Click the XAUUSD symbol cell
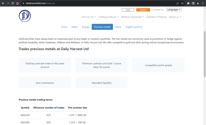The image size is (206, 125). (x=25, y=122)
